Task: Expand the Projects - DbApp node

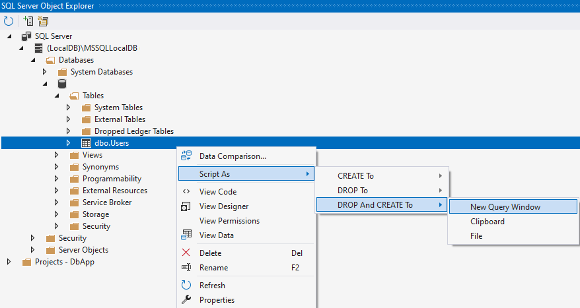Action: (x=9, y=261)
